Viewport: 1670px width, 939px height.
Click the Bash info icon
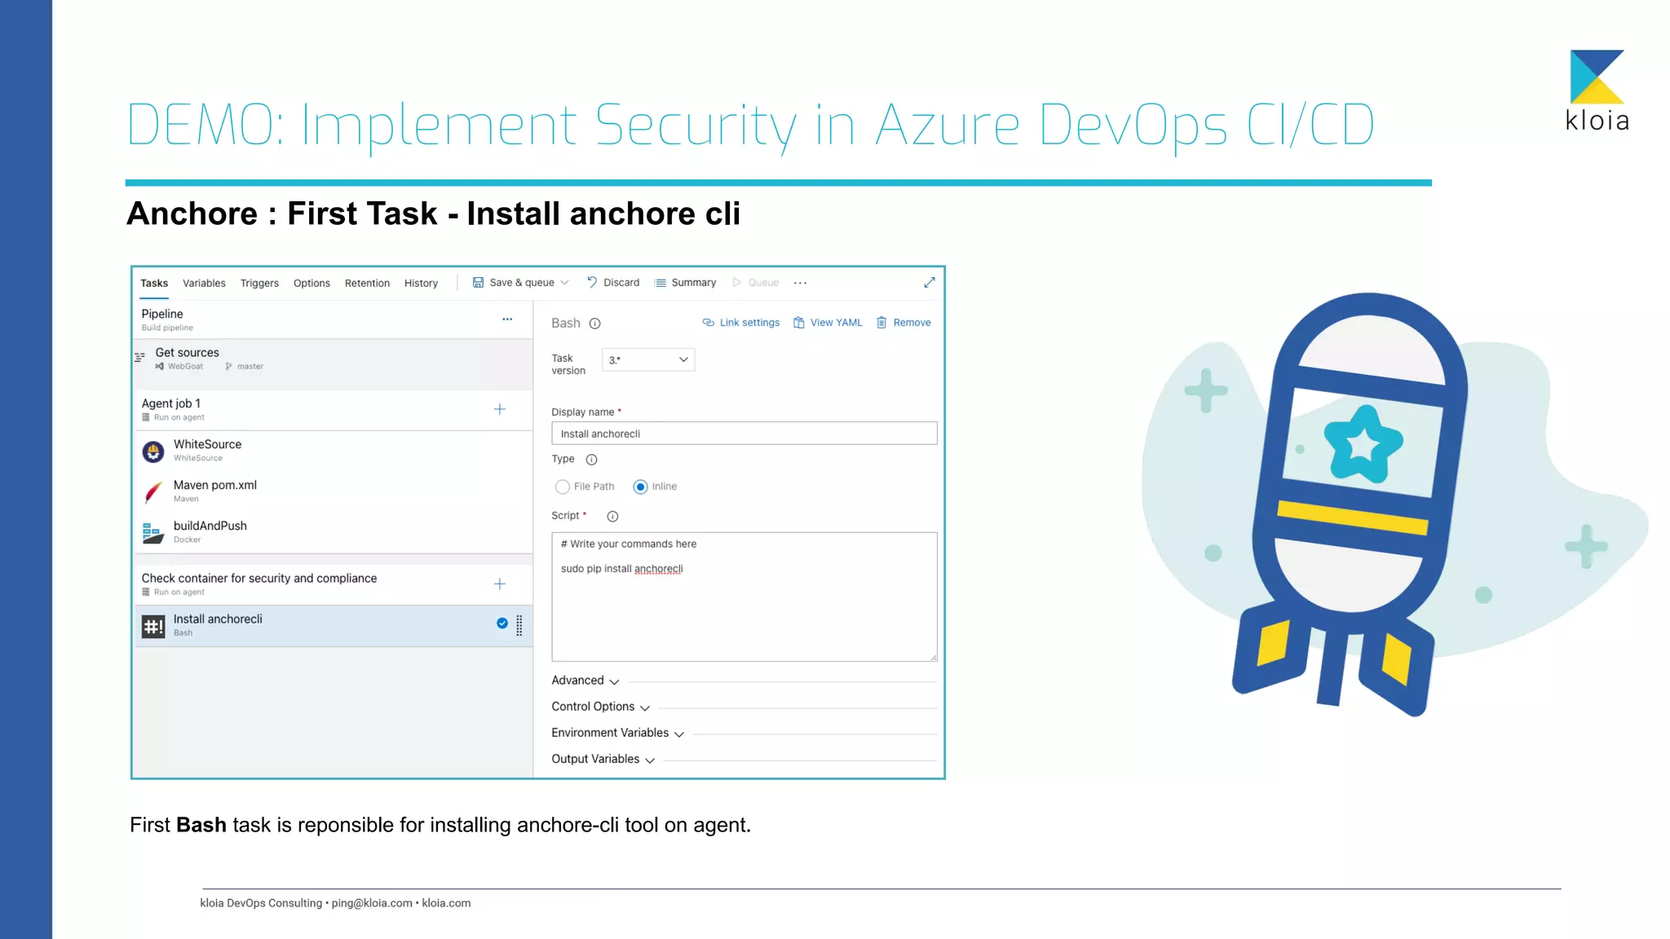click(x=595, y=324)
